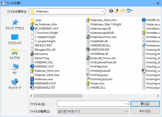Select HmHang.exe icon

click(x=88, y=75)
